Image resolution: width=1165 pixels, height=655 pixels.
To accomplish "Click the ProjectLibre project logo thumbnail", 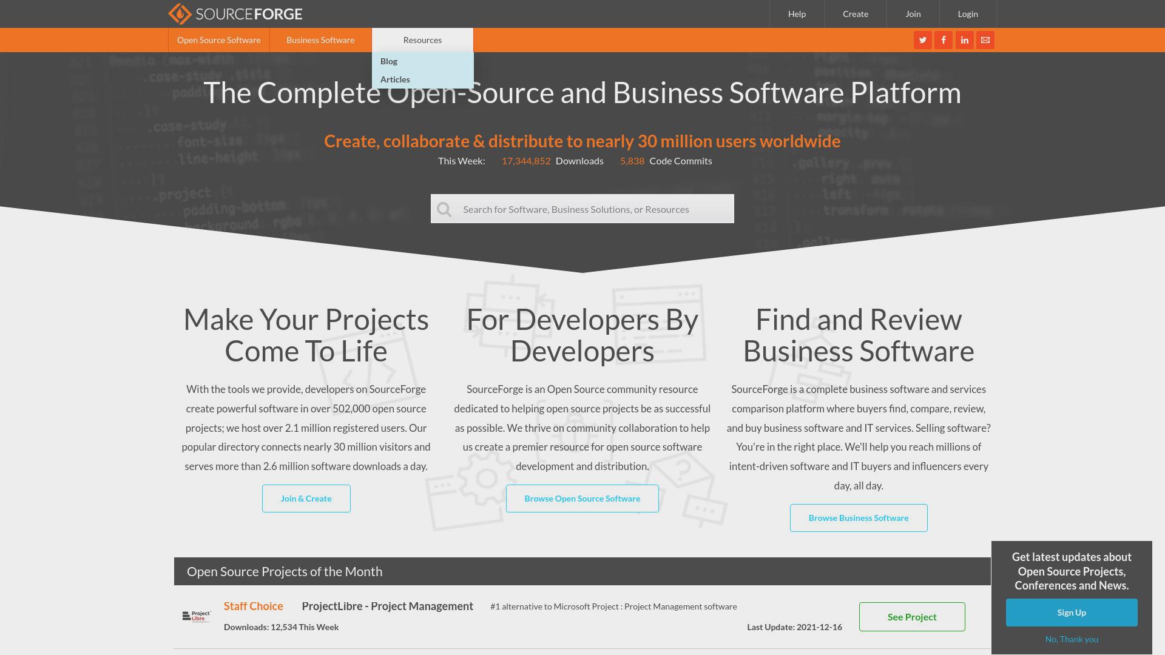I will (x=197, y=617).
